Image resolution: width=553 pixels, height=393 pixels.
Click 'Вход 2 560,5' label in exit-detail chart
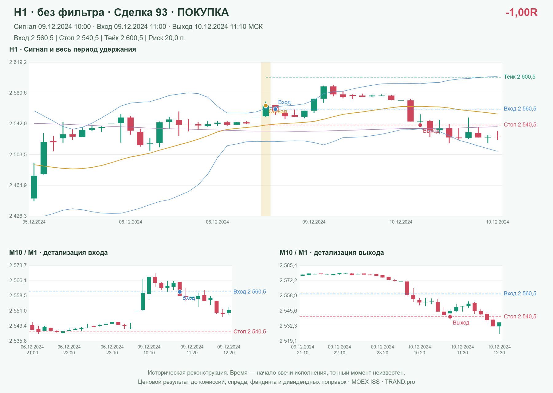tap(520, 294)
